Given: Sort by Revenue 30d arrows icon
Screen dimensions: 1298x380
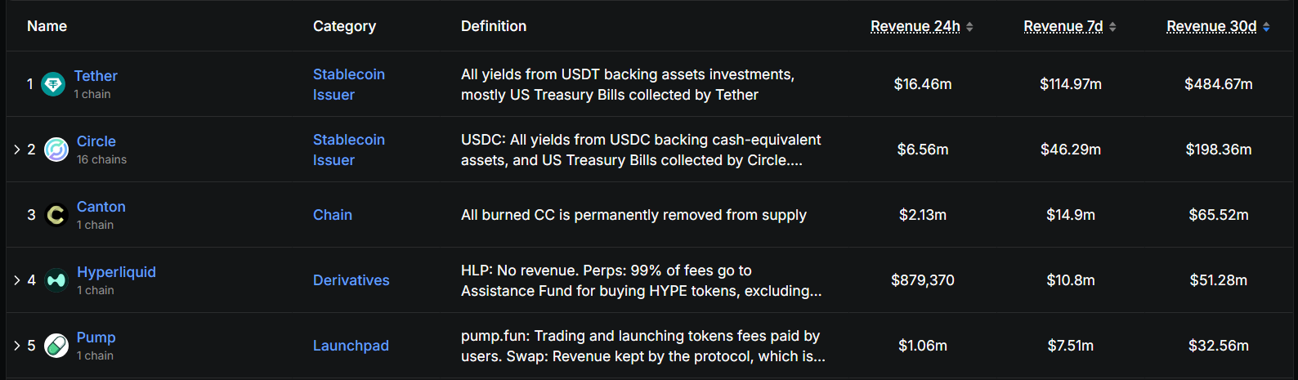Looking at the screenshot, I should click(x=1266, y=27).
